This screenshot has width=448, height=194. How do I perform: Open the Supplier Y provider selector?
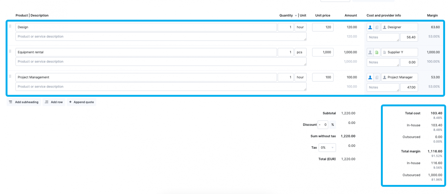pos(399,52)
